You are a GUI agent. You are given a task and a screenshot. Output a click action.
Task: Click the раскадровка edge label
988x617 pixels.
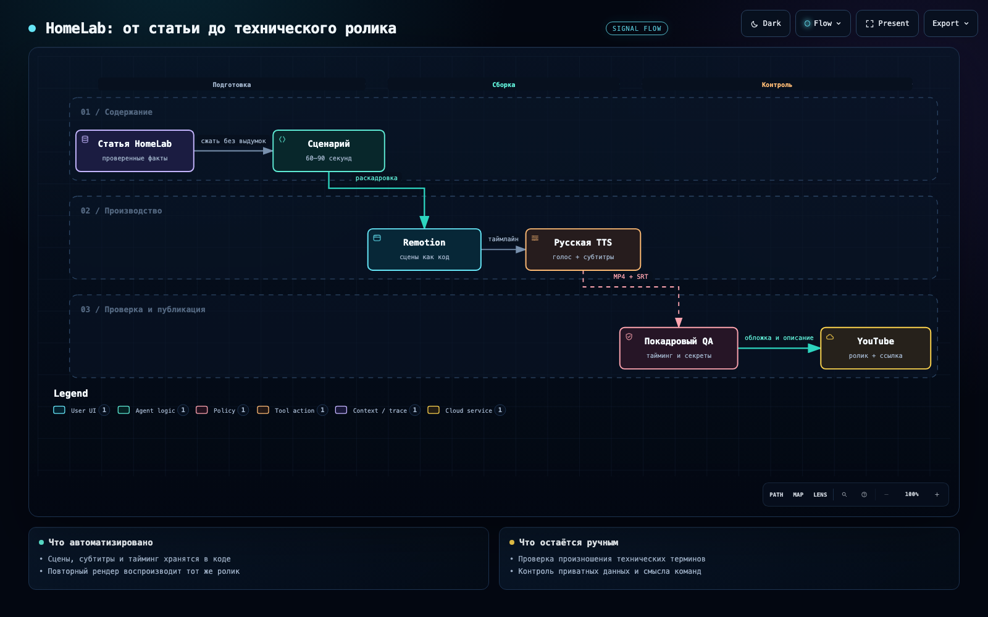pyautogui.click(x=377, y=178)
